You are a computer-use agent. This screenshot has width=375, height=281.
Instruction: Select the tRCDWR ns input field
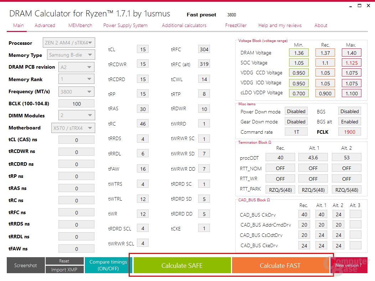pos(77,152)
